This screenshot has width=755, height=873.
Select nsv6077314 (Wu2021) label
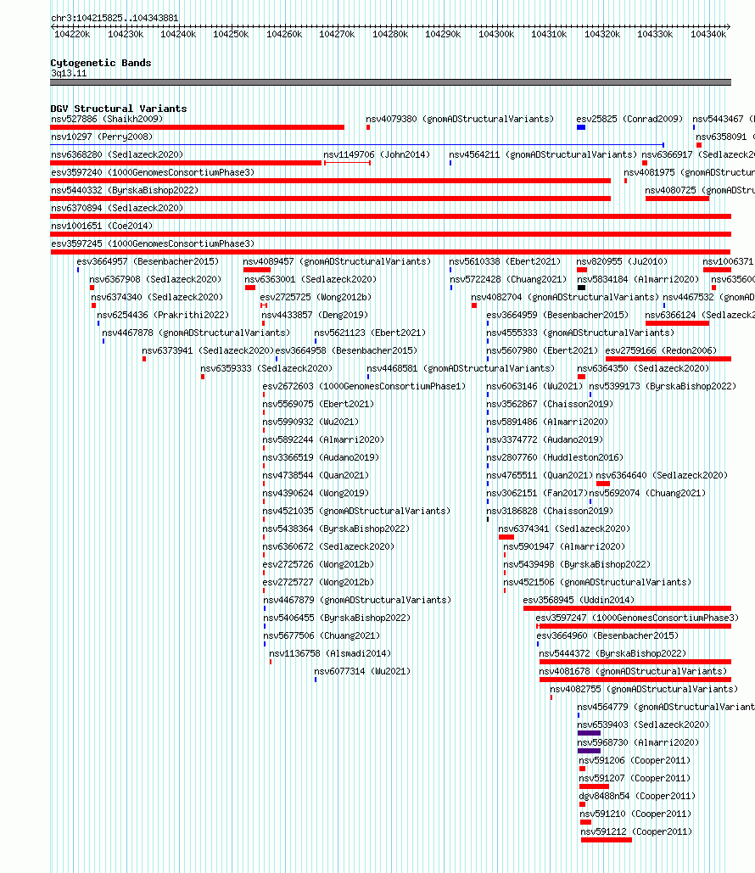(x=362, y=671)
